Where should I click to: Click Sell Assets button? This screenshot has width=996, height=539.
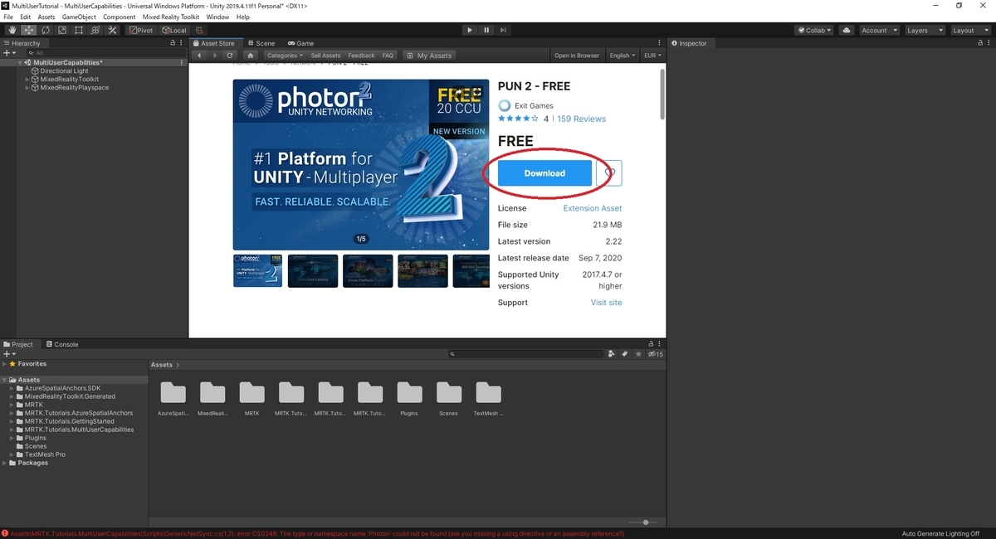pyautogui.click(x=325, y=56)
